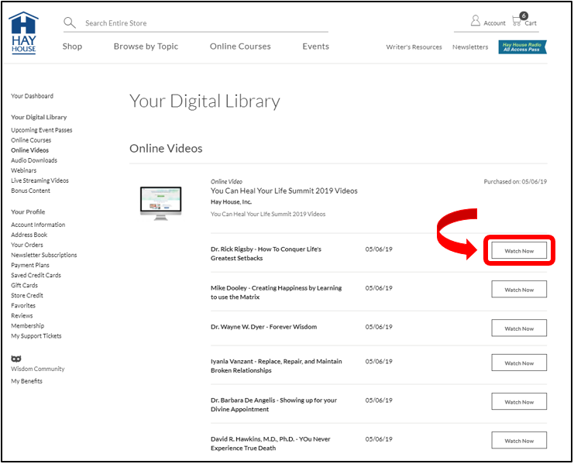Image resolution: width=574 pixels, height=464 pixels.
Task: Click the Hay House logo
Action: pyautogui.click(x=24, y=33)
